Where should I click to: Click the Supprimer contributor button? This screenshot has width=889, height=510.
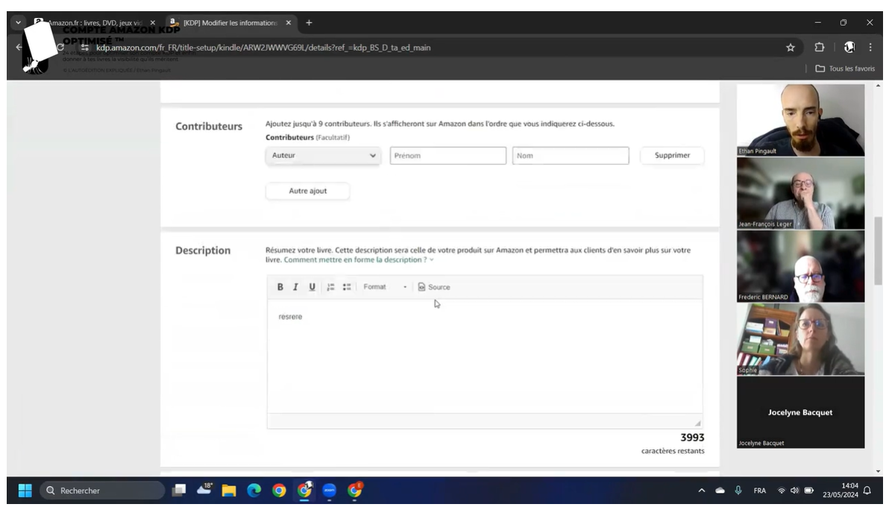672,156
